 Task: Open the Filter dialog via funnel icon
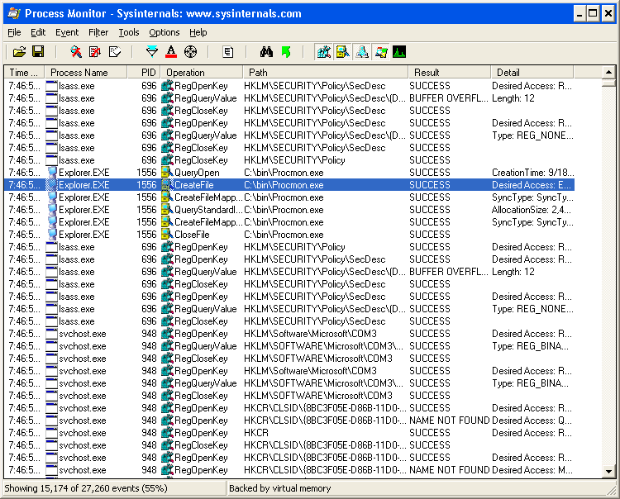(x=152, y=52)
